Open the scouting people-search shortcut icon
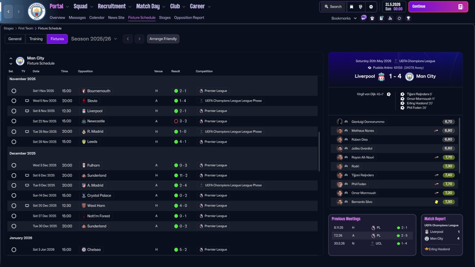 tap(390, 18)
